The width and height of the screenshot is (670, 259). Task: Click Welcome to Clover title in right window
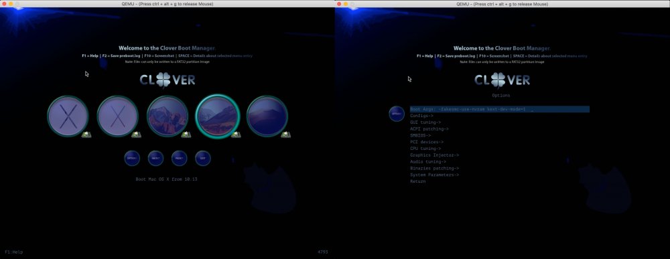tap(502, 48)
